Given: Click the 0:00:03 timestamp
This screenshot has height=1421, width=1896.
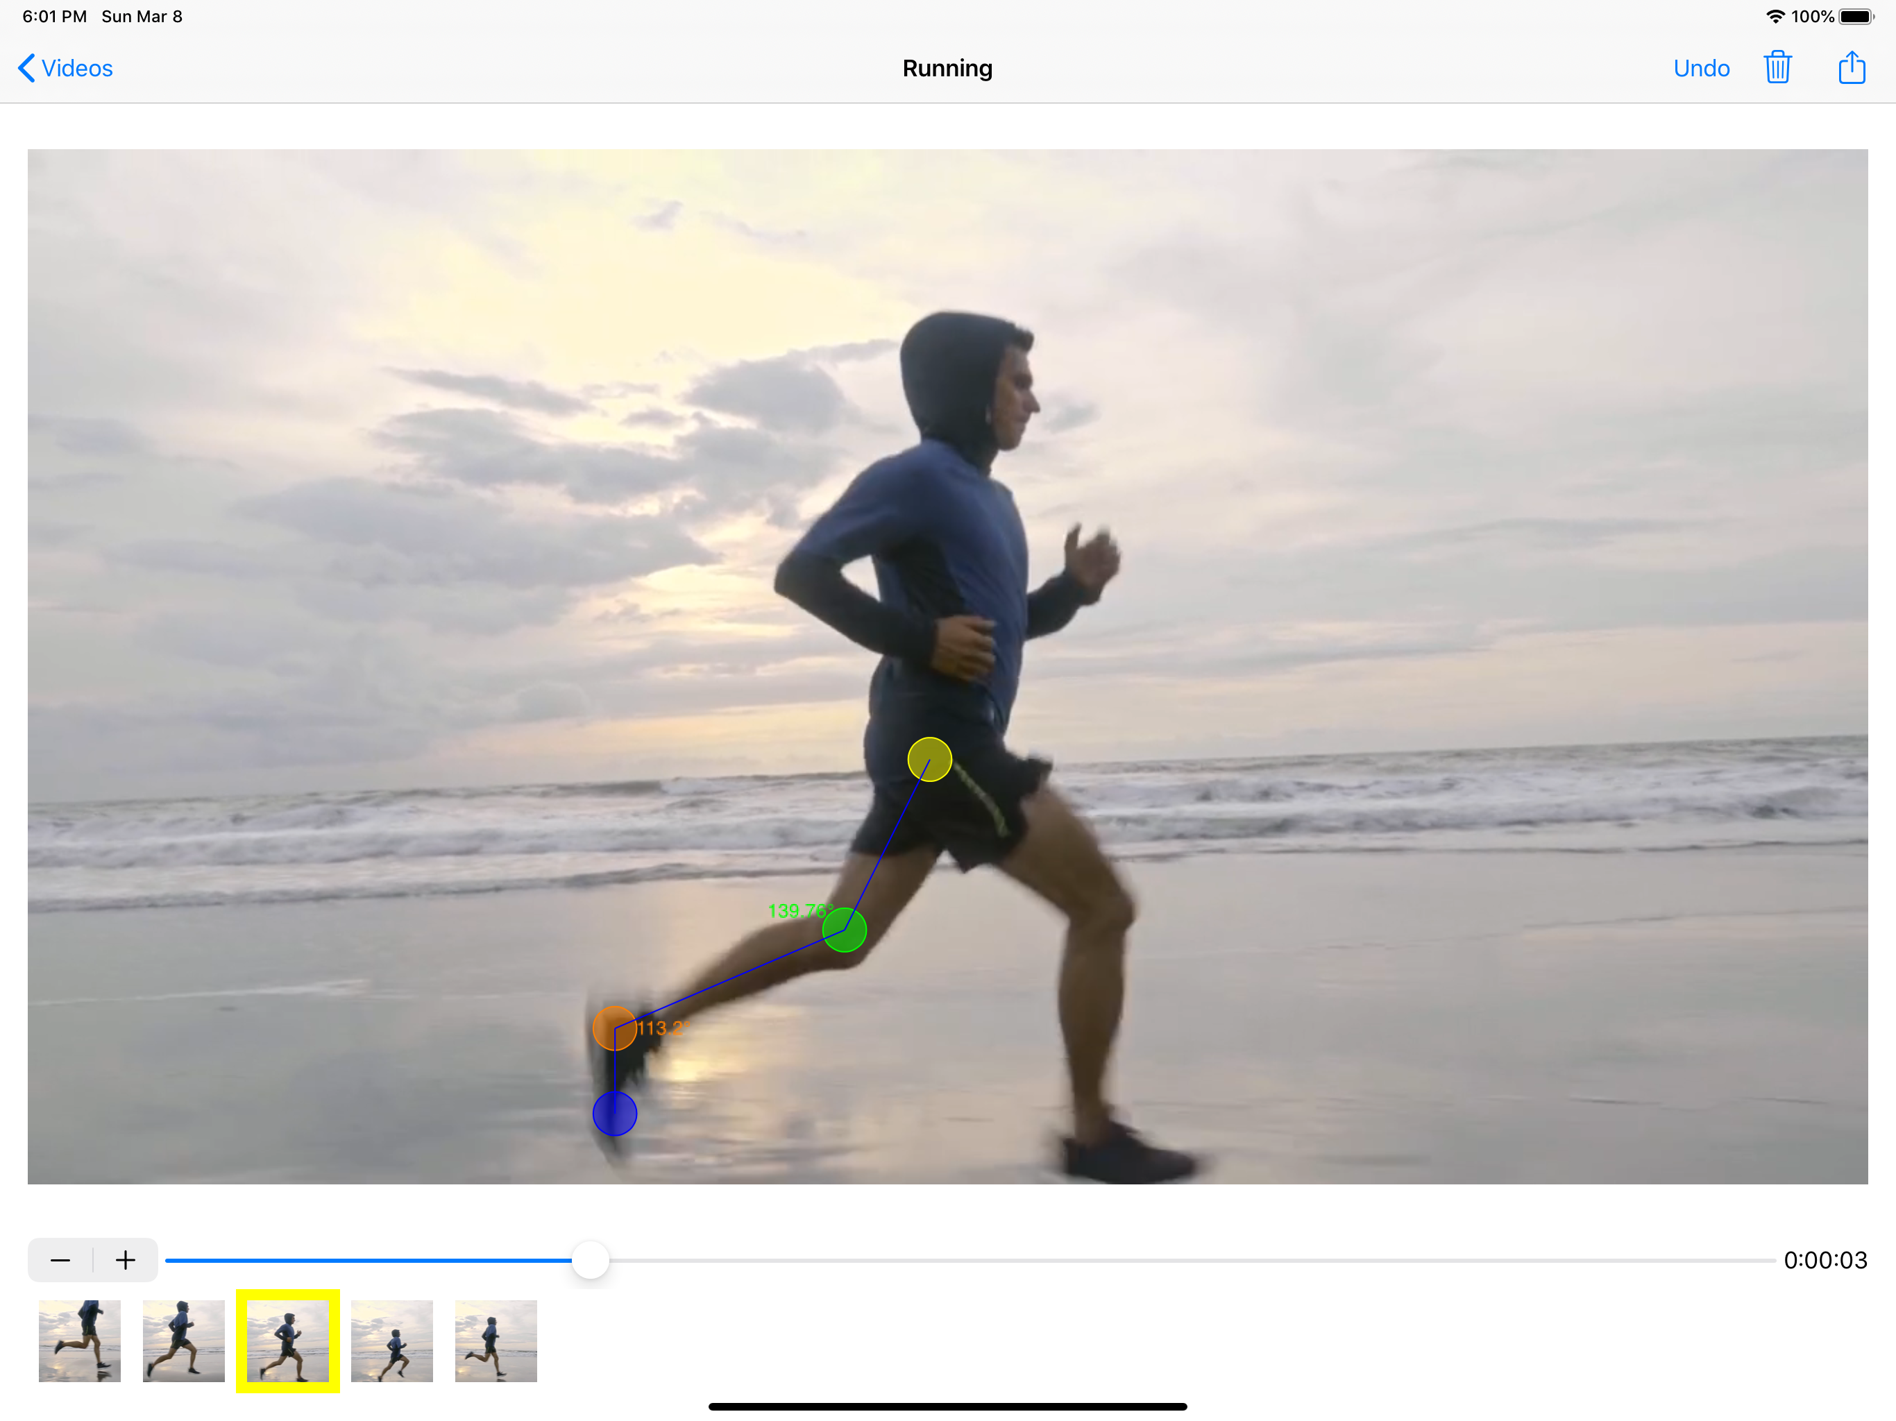Looking at the screenshot, I should (1825, 1260).
